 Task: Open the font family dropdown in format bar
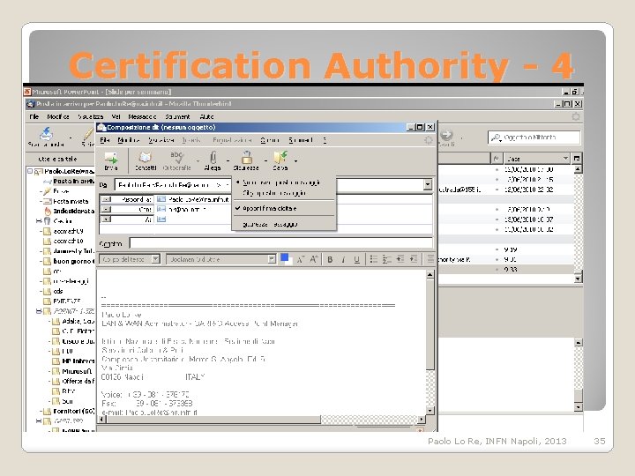pos(272,259)
